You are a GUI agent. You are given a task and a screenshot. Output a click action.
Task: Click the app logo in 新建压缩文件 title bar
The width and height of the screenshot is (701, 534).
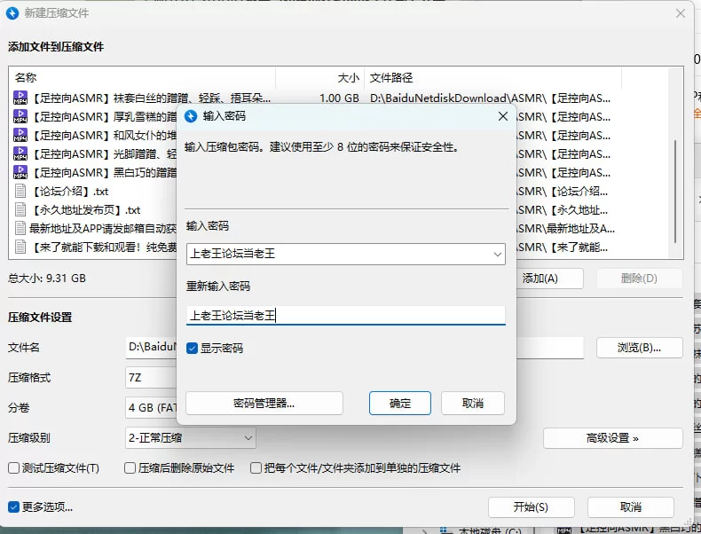point(12,13)
